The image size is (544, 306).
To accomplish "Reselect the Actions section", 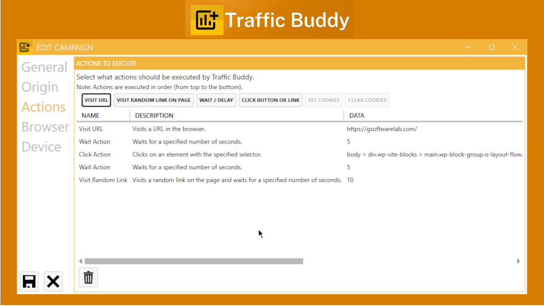I will 43,107.
